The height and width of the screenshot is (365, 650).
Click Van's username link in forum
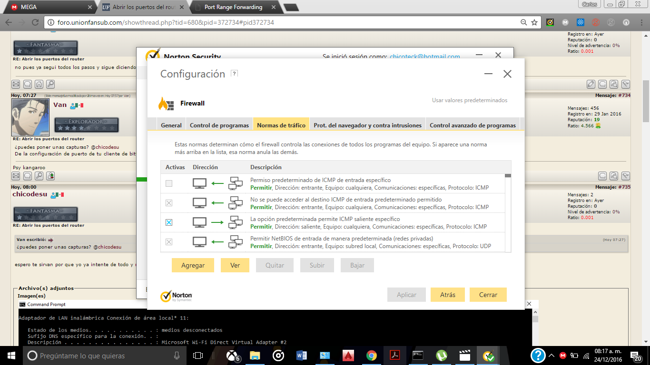[x=60, y=105]
